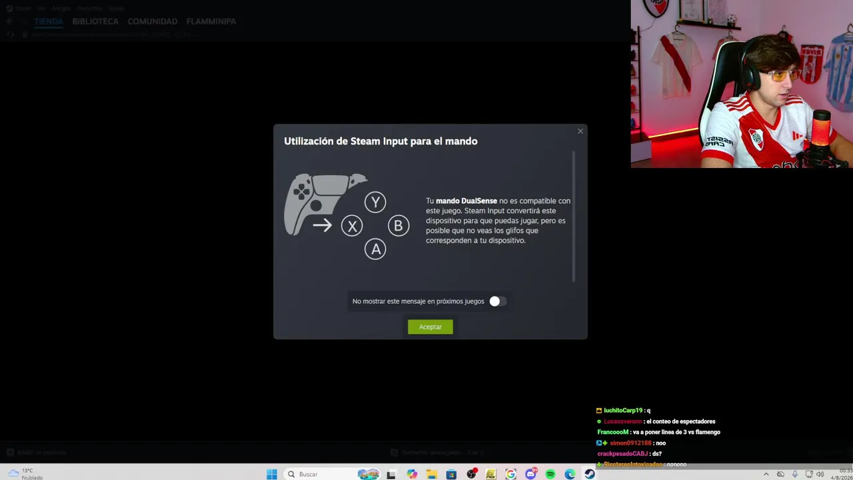The height and width of the screenshot is (480, 853).
Task: Click the Steam back navigation arrow
Action: (9, 21)
